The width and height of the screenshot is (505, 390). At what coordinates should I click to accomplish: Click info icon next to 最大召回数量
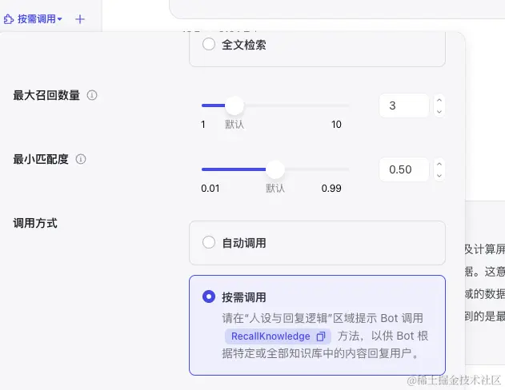92,95
